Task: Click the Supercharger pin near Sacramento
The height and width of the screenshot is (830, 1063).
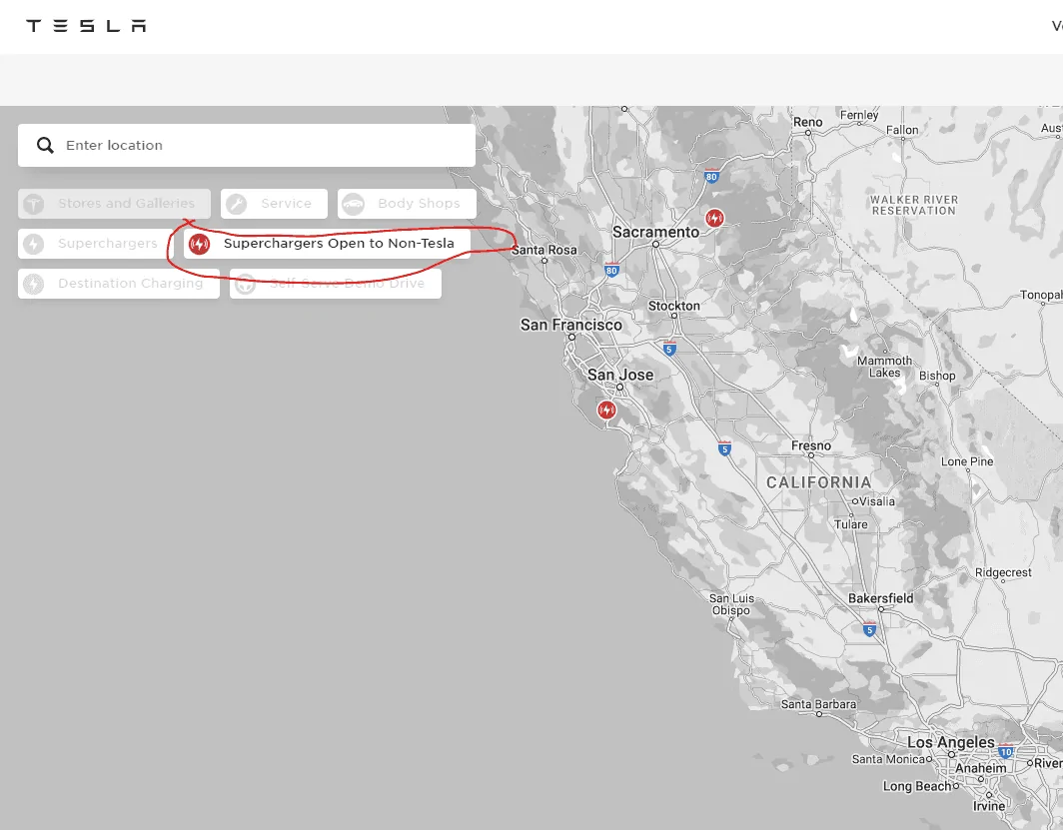Action: pos(714,218)
